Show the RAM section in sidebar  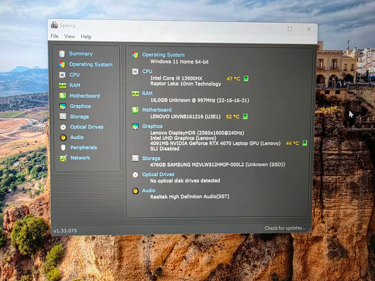pyautogui.click(x=75, y=85)
